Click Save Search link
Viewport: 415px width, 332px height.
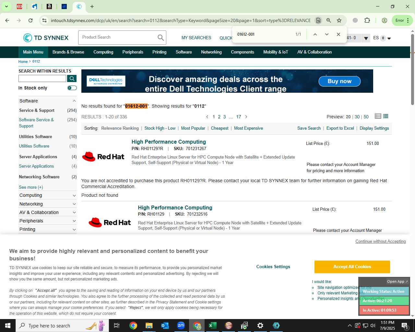[x=309, y=128]
